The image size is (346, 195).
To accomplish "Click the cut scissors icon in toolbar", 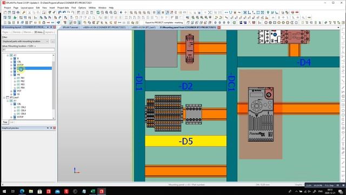I will coord(29,12).
